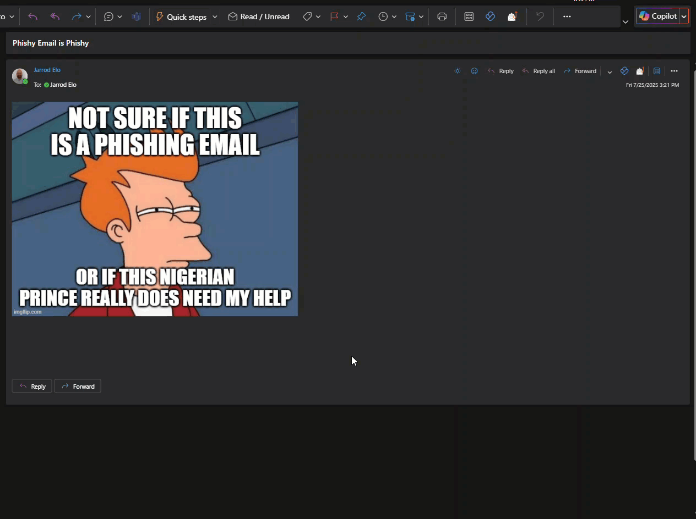Click Jarrod Elo's profile picture
696x519 pixels.
click(x=20, y=76)
